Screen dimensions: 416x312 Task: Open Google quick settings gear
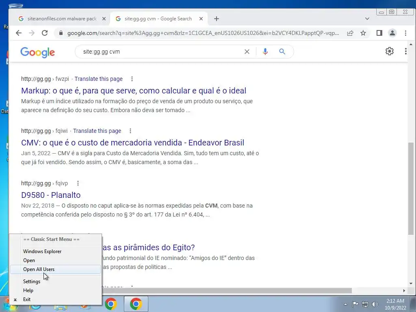click(x=390, y=51)
